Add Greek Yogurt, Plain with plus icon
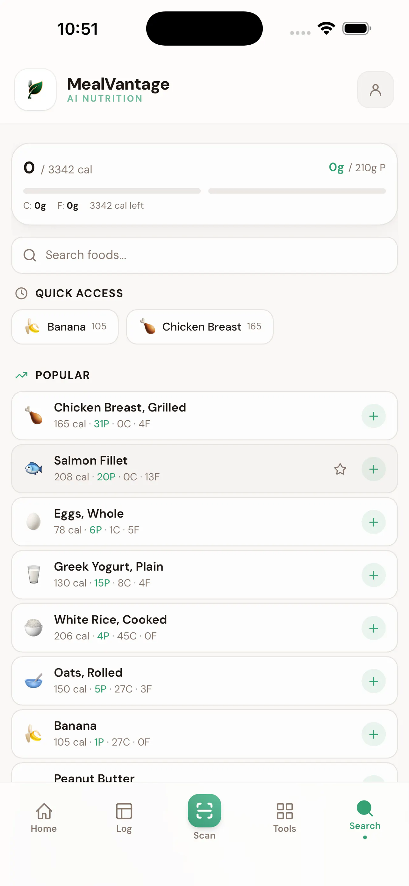The width and height of the screenshot is (409, 886). pos(373,575)
